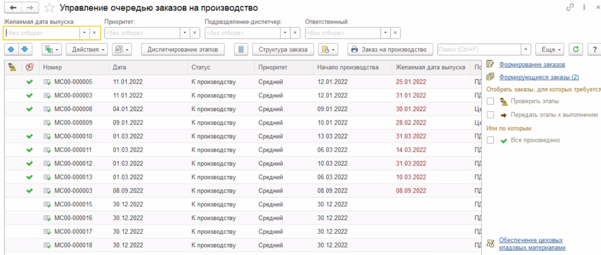The width and height of the screenshot is (601, 255).
Task: Clear Желаемая дата выпуска filter
Action: click(95, 33)
